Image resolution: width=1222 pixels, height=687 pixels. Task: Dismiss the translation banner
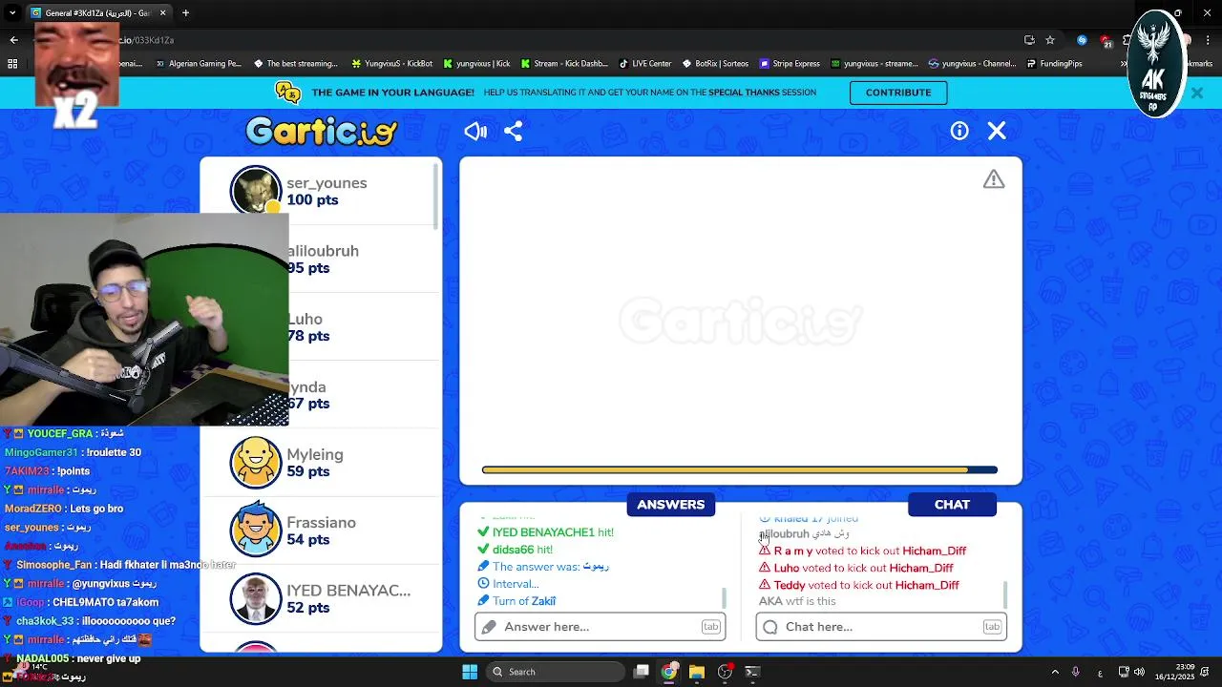1196,93
